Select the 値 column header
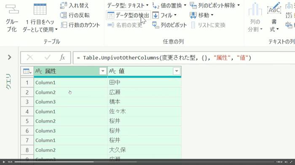Viewport: 295px width, 165px height. [144, 71]
